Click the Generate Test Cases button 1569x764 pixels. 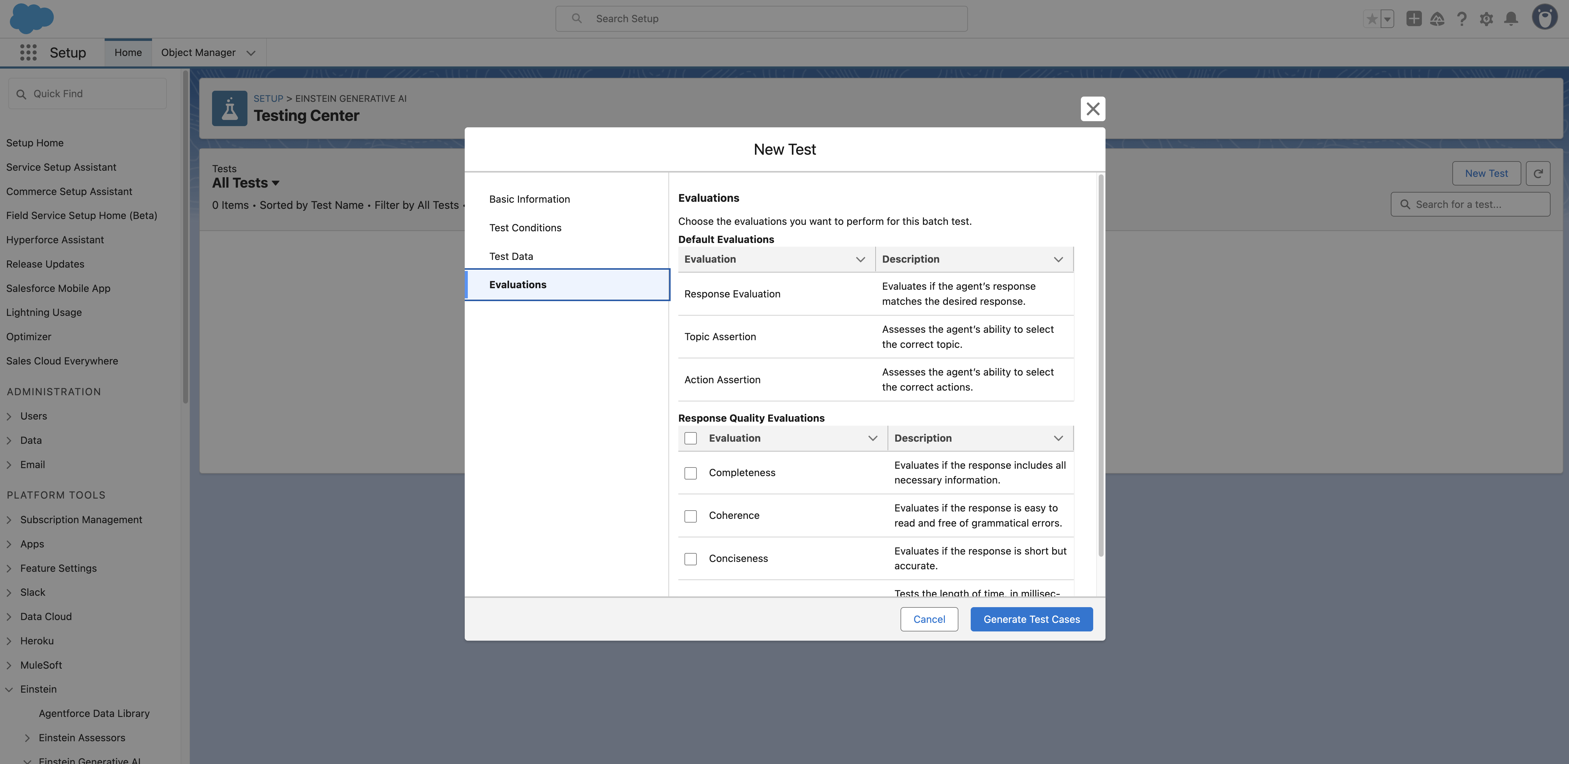click(1031, 619)
